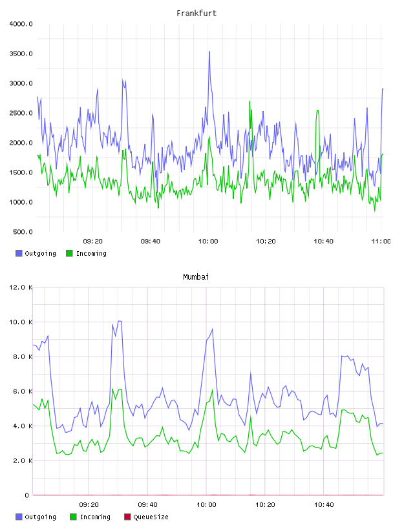Click the 10:20 time label in Frankfurt chart

click(x=266, y=241)
